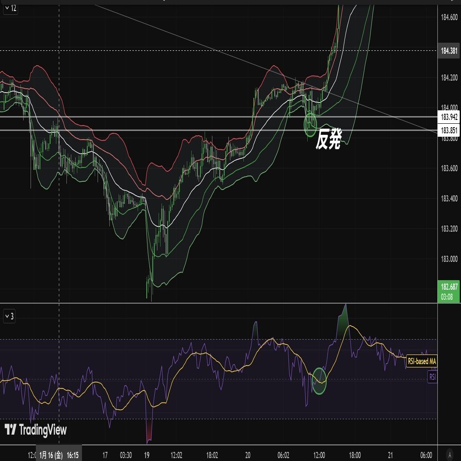Open the TradingView logo link

click(x=36, y=430)
